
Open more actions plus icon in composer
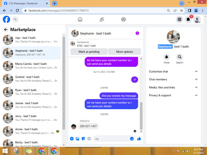pos(72,138)
